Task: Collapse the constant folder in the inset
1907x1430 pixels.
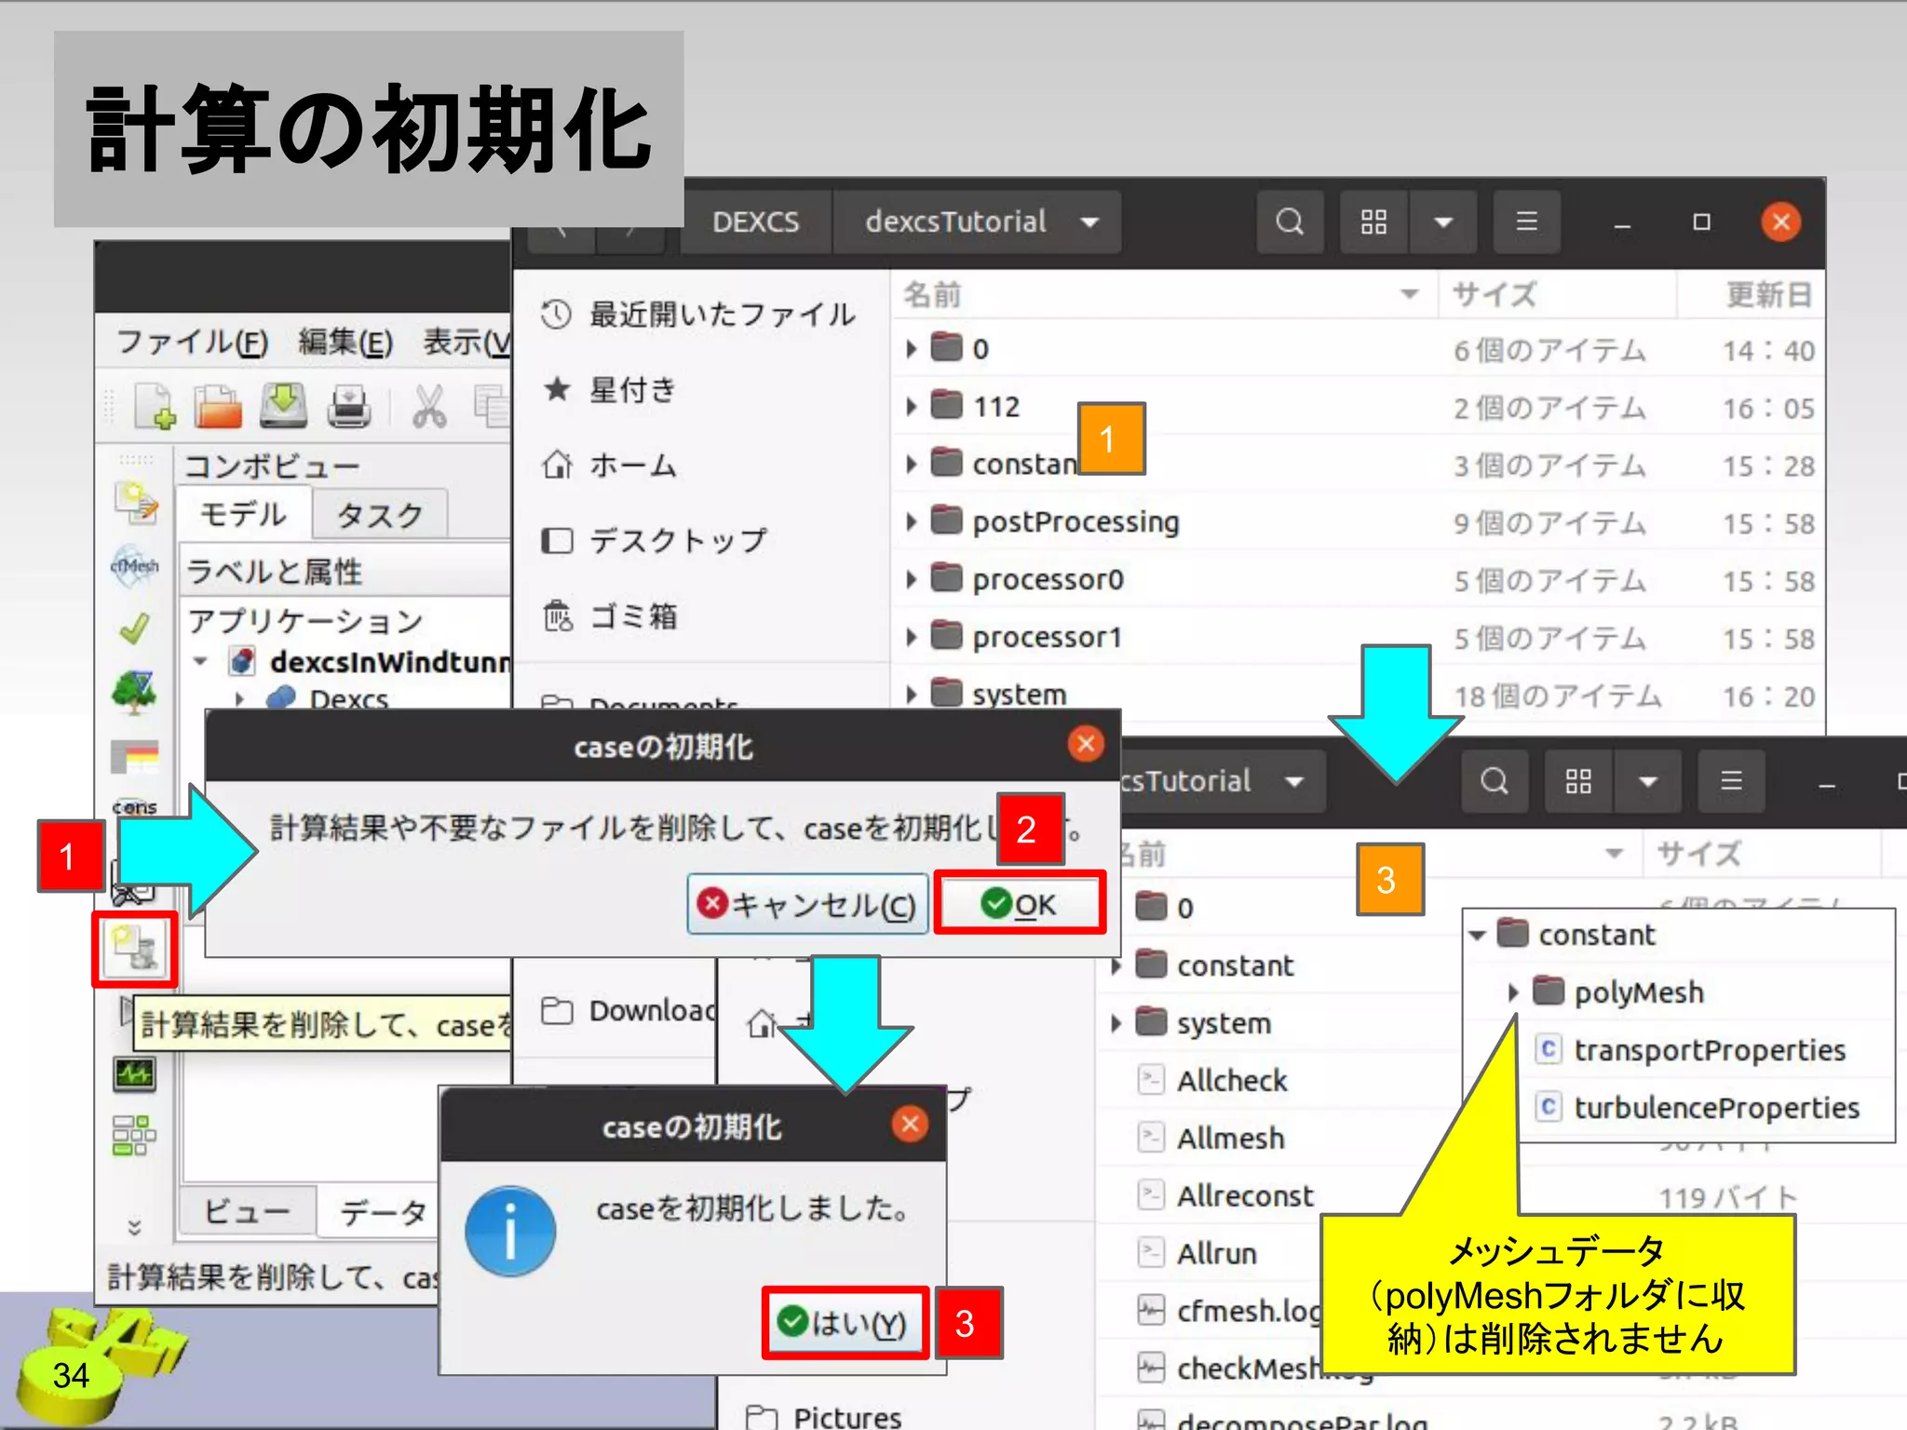Action: pos(1478,935)
